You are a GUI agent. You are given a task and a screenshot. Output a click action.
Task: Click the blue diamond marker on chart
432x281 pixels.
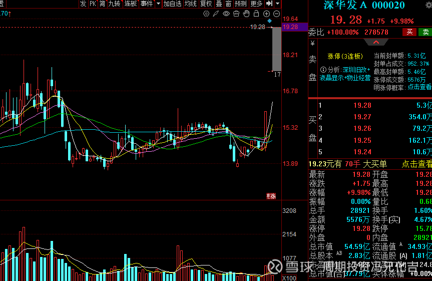pos(269,21)
